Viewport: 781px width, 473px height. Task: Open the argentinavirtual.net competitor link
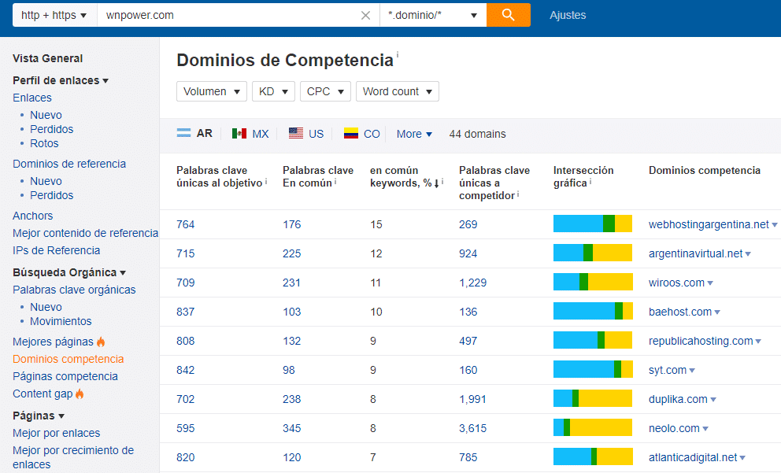(x=695, y=253)
